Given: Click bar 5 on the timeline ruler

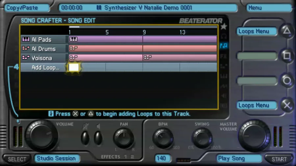Looking at the screenshot, I should pos(107,32).
